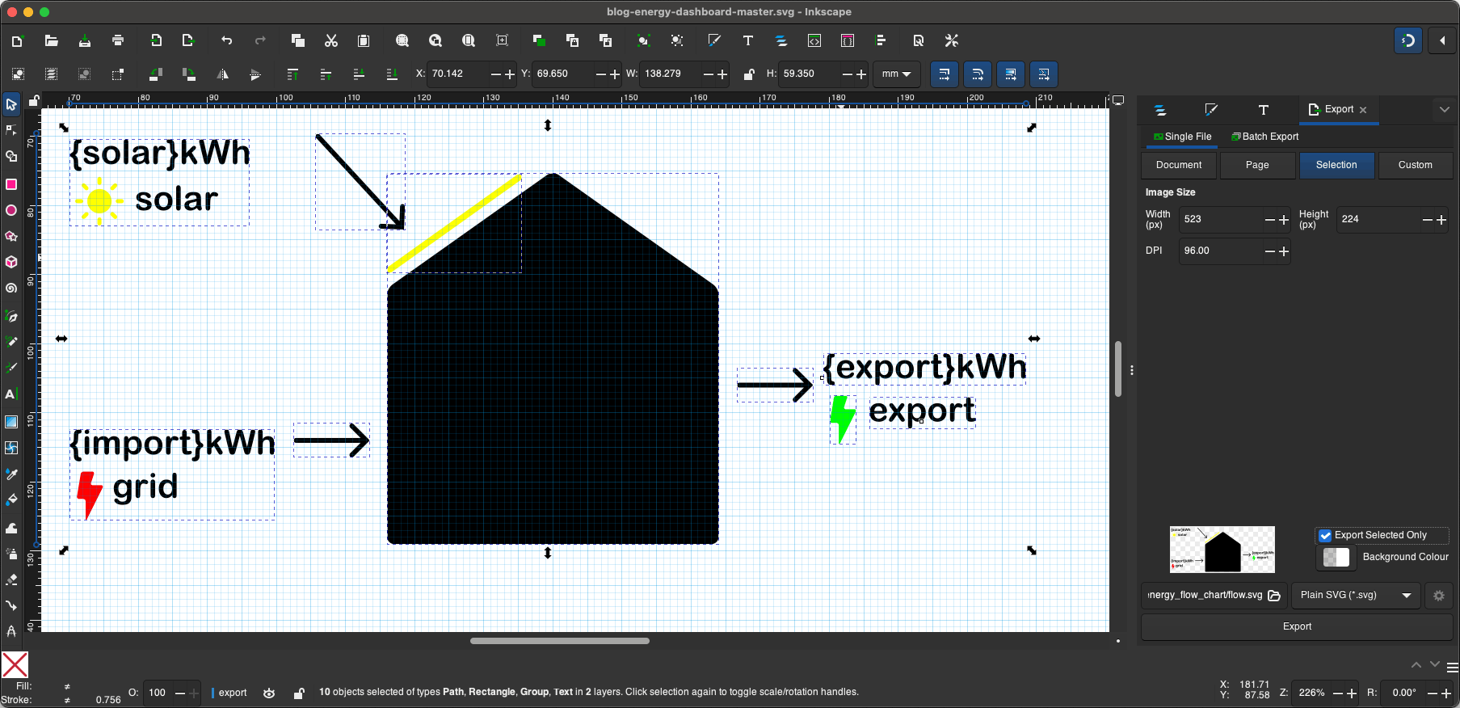Click the export preview thumbnail
The width and height of the screenshot is (1460, 708).
pos(1222,550)
